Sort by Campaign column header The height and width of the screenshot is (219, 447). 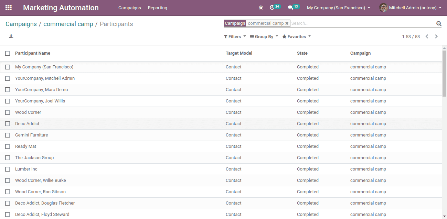(x=361, y=53)
